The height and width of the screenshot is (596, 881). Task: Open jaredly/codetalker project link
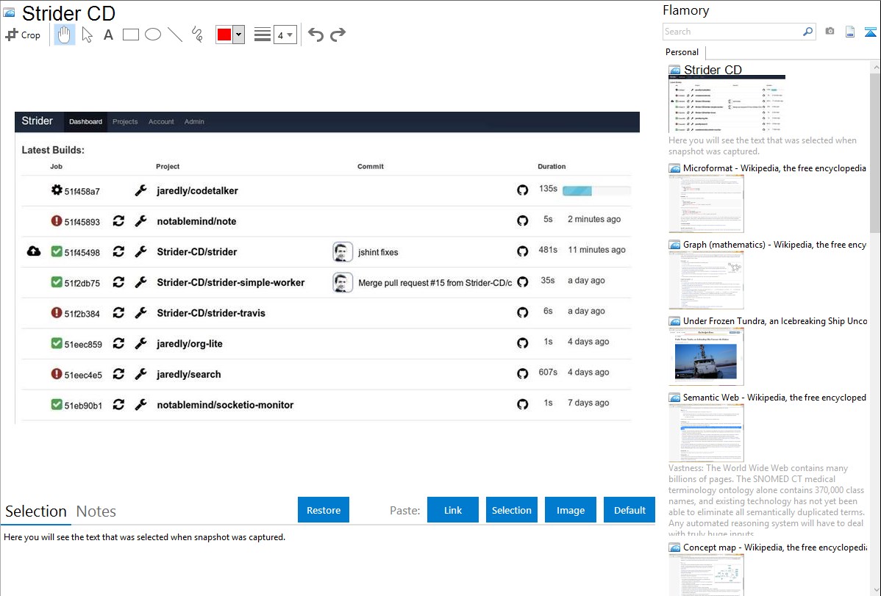click(x=197, y=191)
